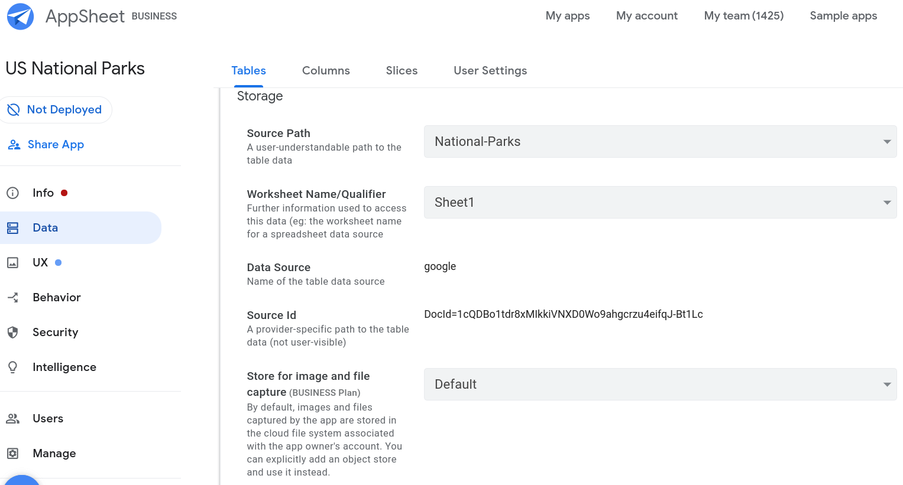Click the Behavior sidebar icon

click(13, 297)
